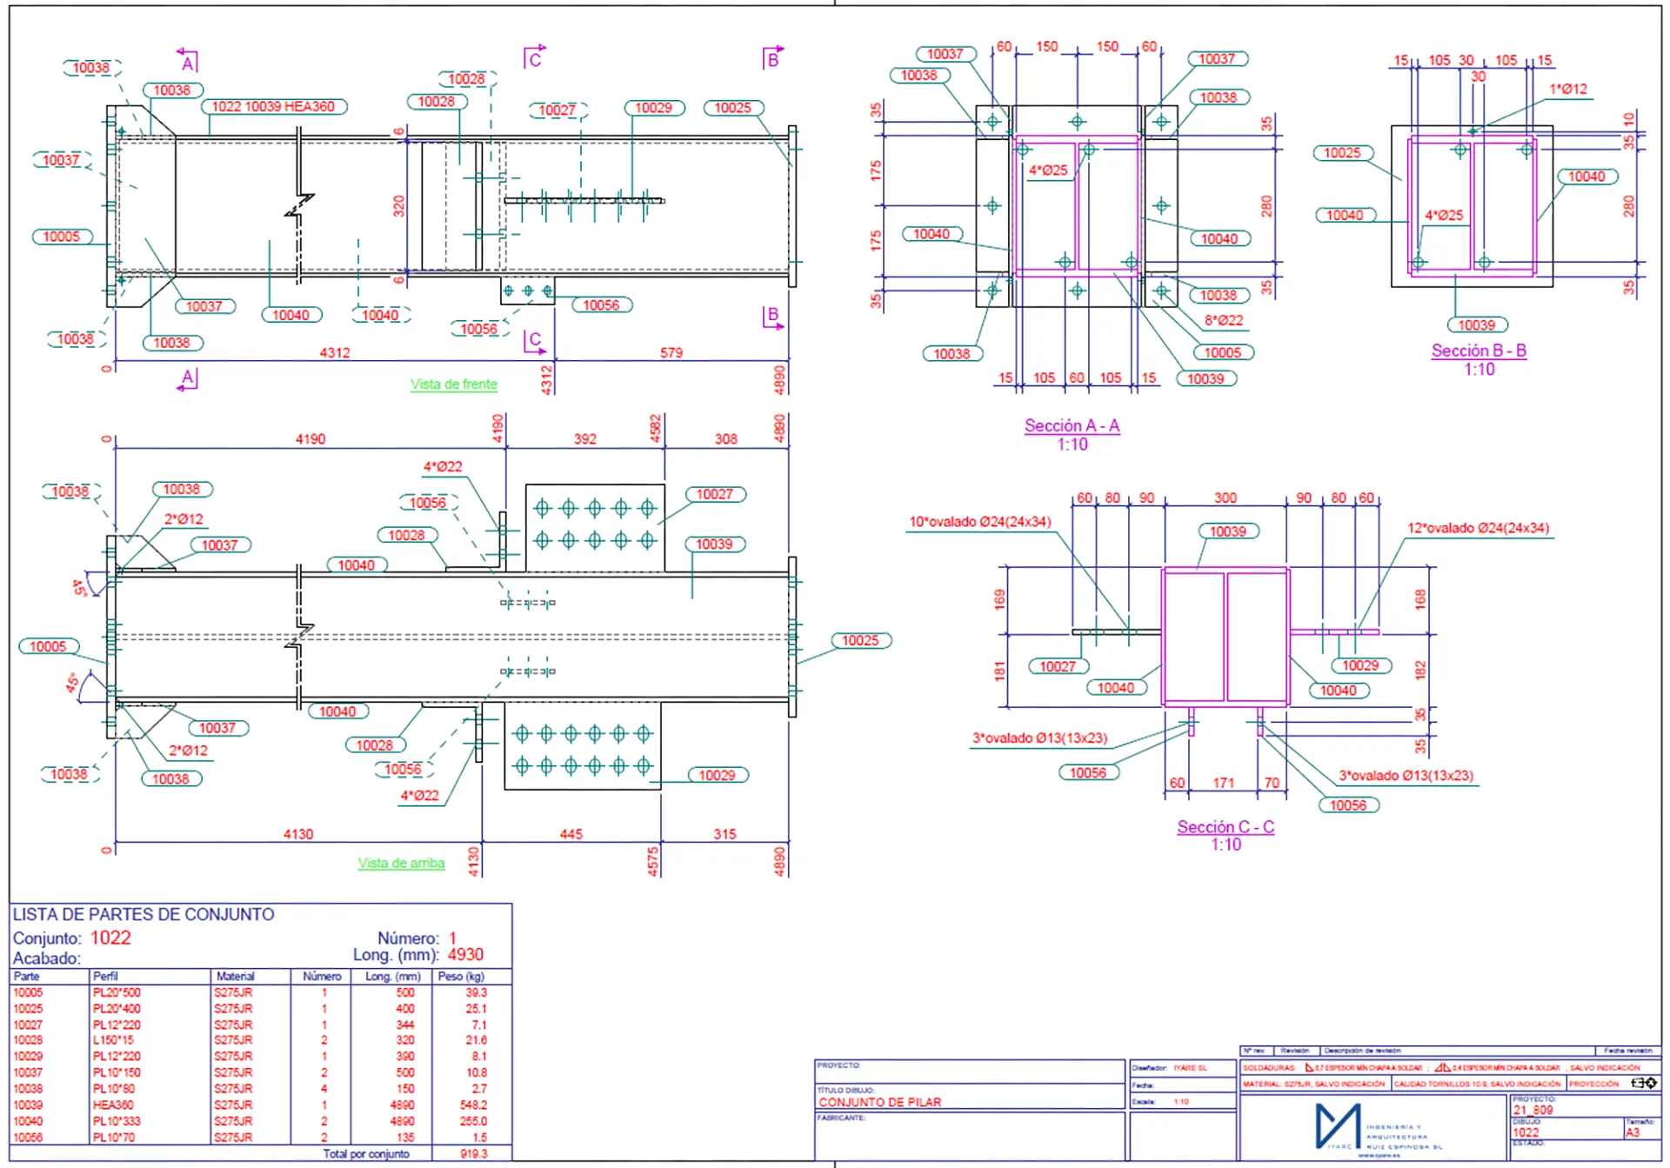
Task: Select the "IYARE SL" designer name
Action: click(x=1190, y=1068)
